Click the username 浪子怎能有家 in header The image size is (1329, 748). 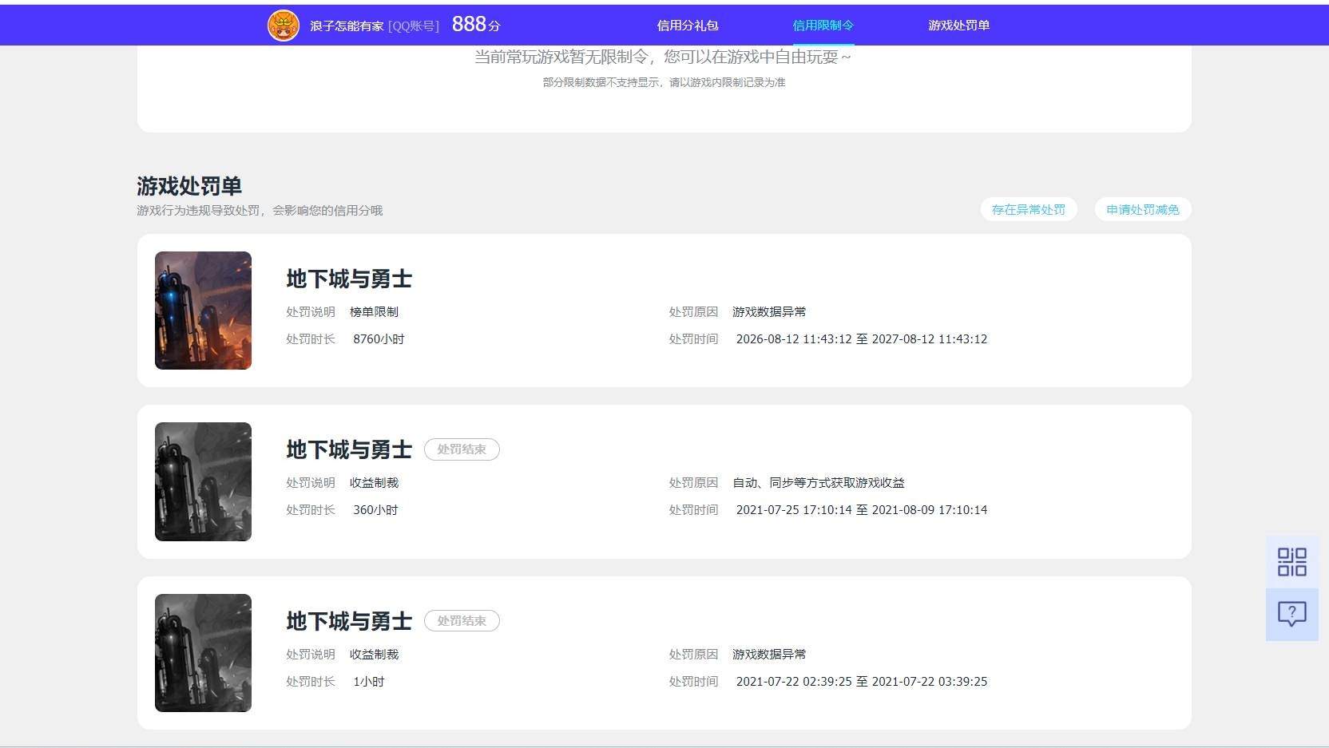[347, 26]
